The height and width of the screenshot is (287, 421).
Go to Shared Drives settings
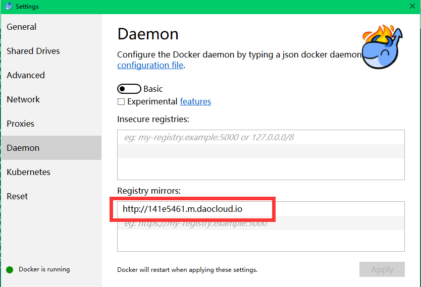tap(51, 51)
